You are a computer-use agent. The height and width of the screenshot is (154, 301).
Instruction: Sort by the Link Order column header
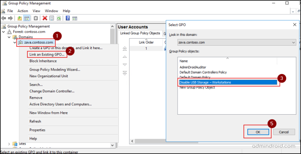click(x=146, y=42)
